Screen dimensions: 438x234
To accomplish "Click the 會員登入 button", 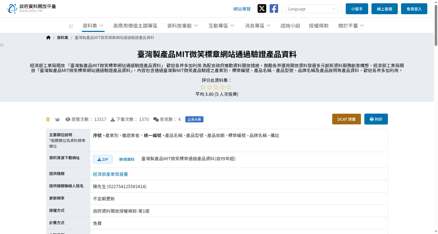I will coord(414,9).
